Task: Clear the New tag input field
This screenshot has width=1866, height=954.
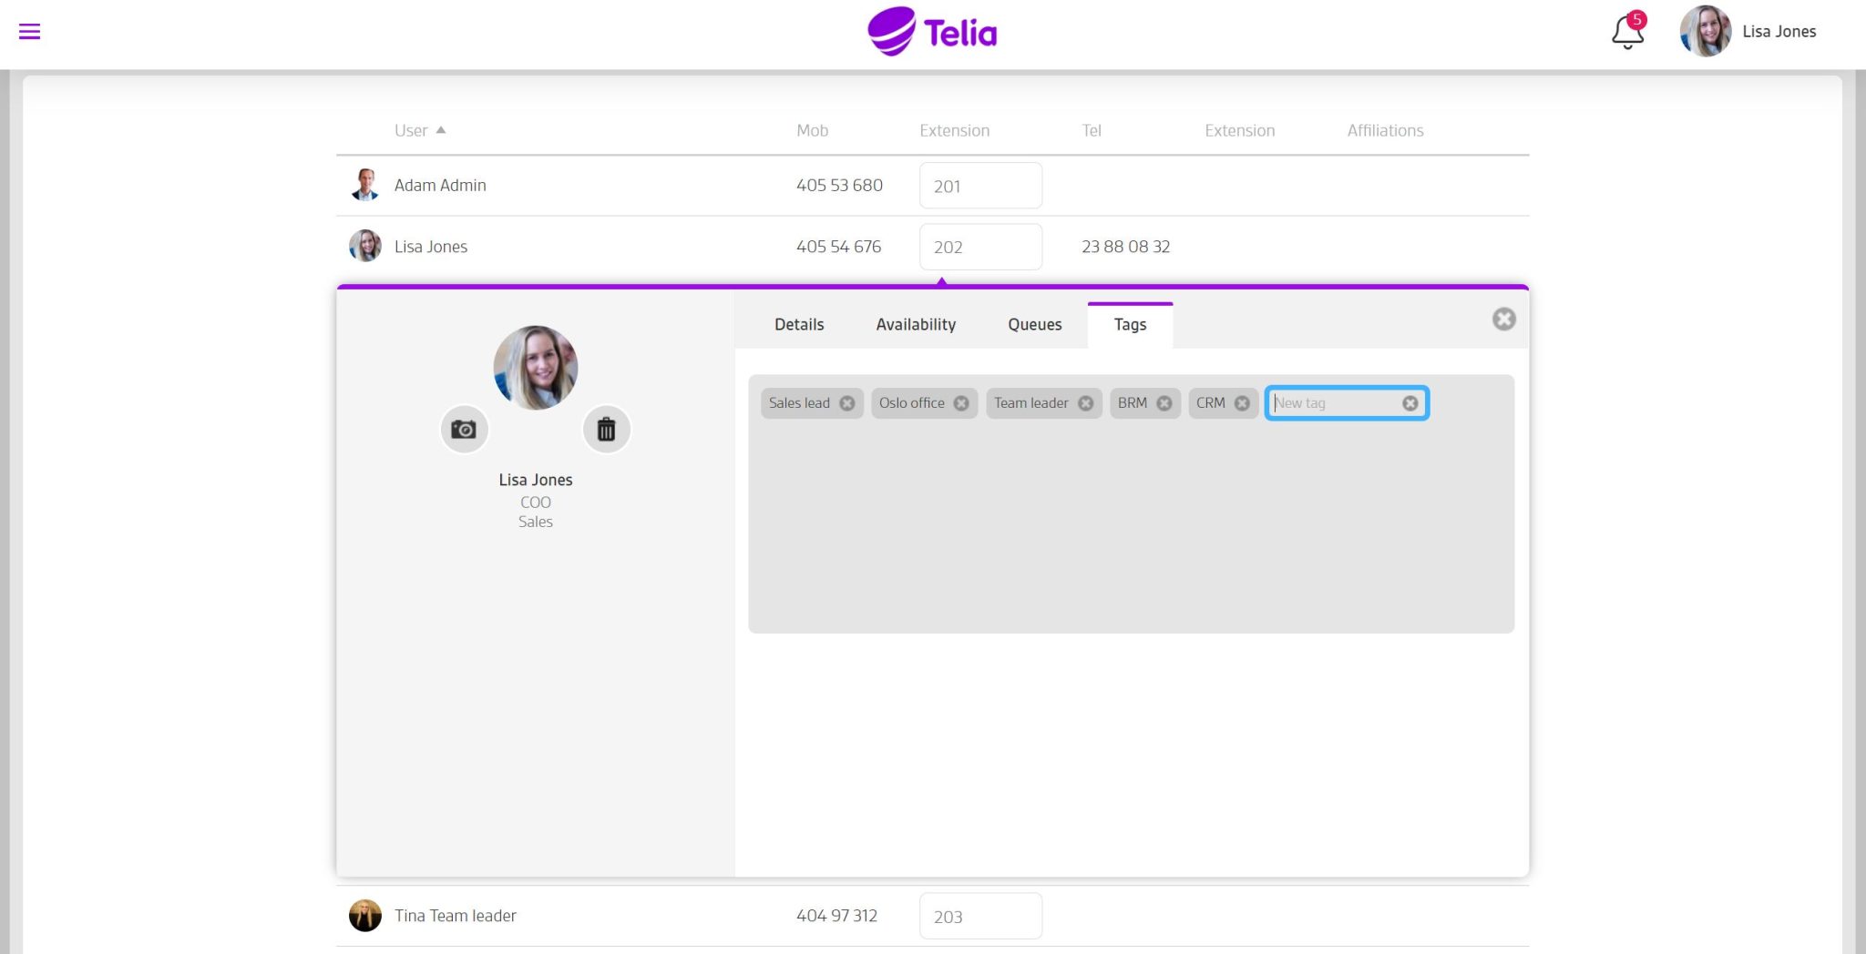Action: click(x=1410, y=402)
